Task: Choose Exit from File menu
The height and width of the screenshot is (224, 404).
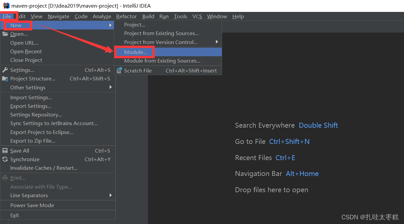Action: coord(57,215)
